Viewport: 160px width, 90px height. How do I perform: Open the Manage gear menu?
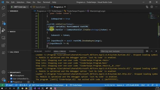coord(3,79)
